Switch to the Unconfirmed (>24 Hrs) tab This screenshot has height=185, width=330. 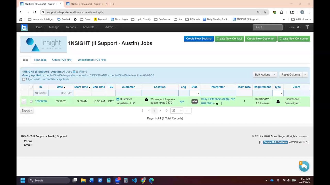92,60
